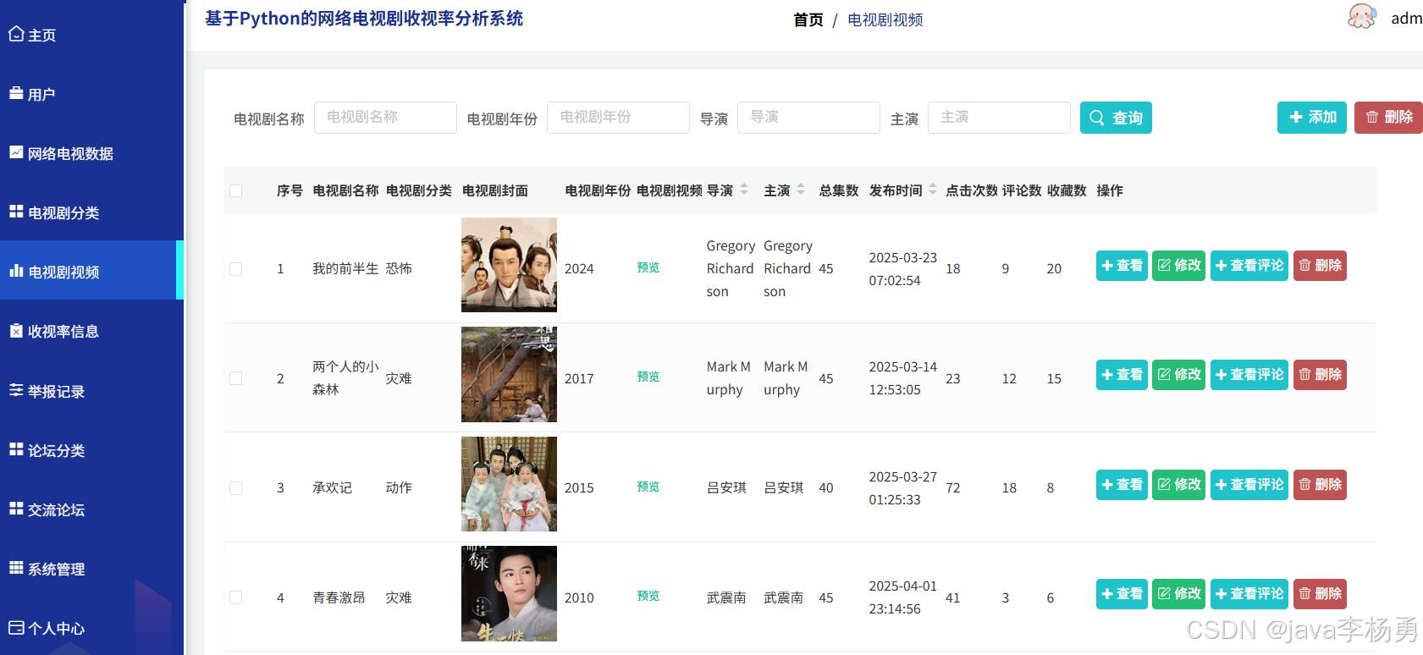
Task: Click the trash icon in 删除 for 我的前半生
Action: (x=1304, y=266)
